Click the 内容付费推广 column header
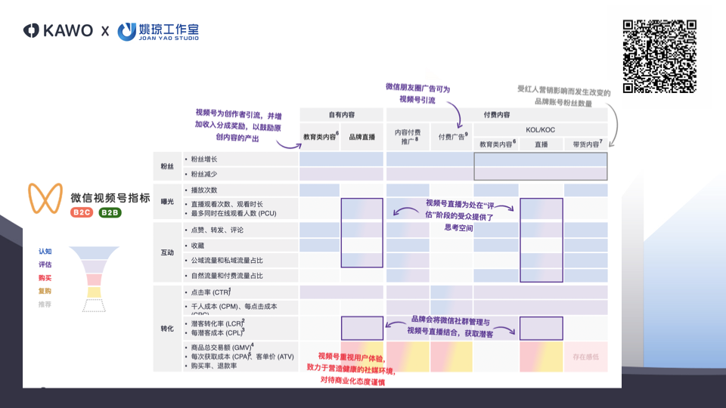This screenshot has height=408, width=726. point(408,137)
